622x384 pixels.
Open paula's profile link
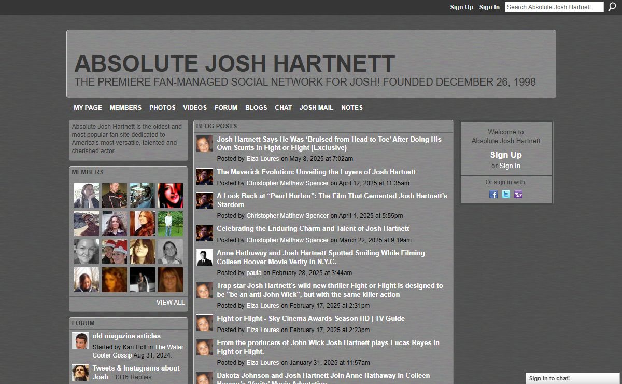(x=254, y=273)
